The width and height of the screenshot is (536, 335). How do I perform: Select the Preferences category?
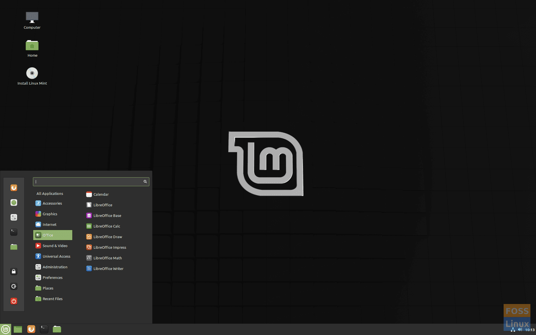(53, 277)
